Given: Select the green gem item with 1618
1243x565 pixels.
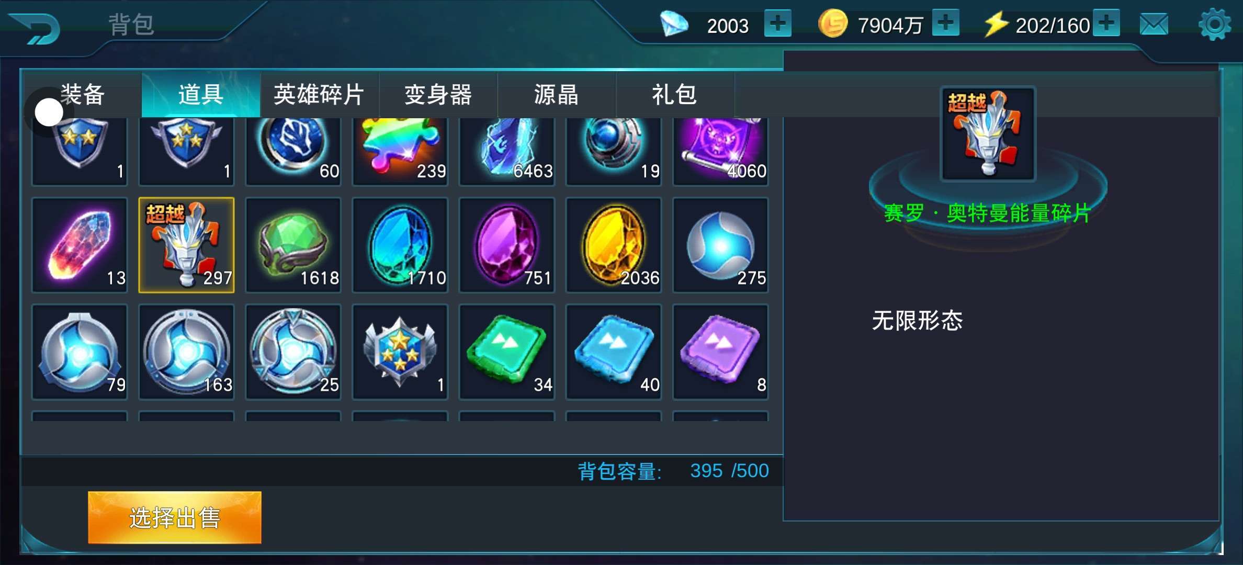Looking at the screenshot, I should 293,245.
